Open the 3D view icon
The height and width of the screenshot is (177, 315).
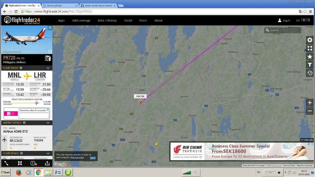click(x=47, y=59)
